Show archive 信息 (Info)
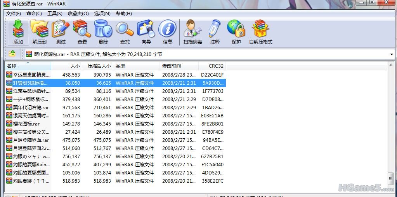This screenshot has height=197, width=397. [167, 32]
